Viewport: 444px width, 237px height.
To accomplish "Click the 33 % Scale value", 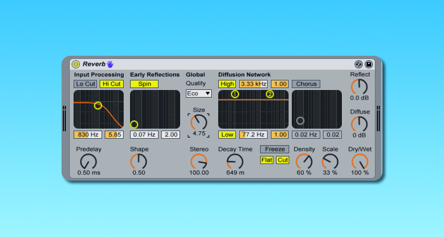I will pos(330,173).
